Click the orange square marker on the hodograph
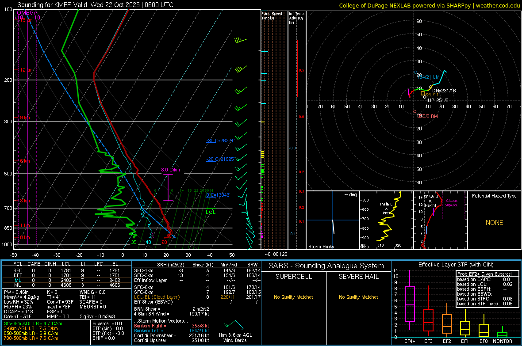Image resolution: width=522 pixels, height=346 pixels. [423, 94]
